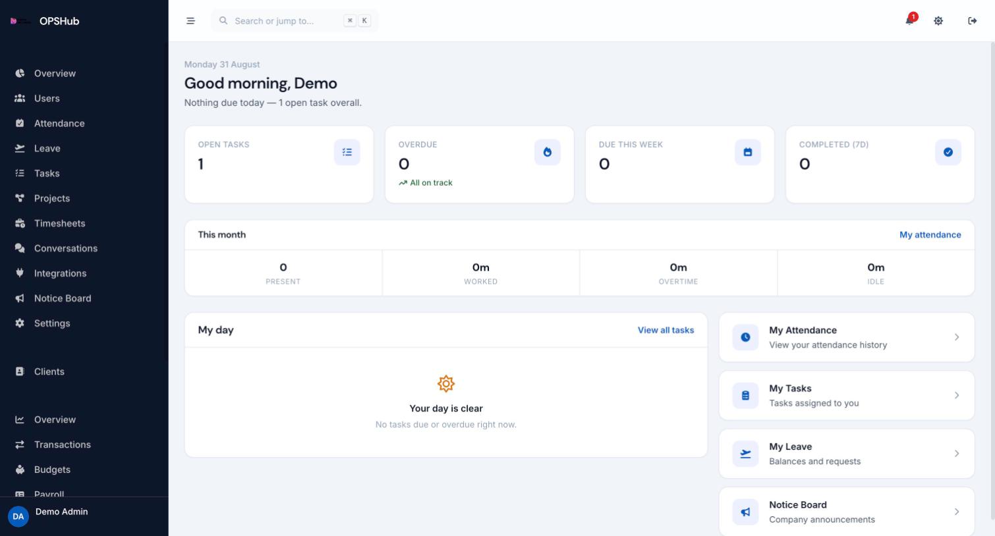Expand My Attendance card chevron

(957, 337)
